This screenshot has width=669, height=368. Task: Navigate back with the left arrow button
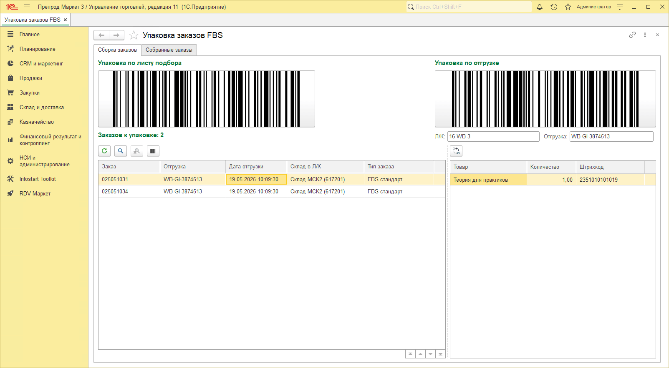(101, 35)
